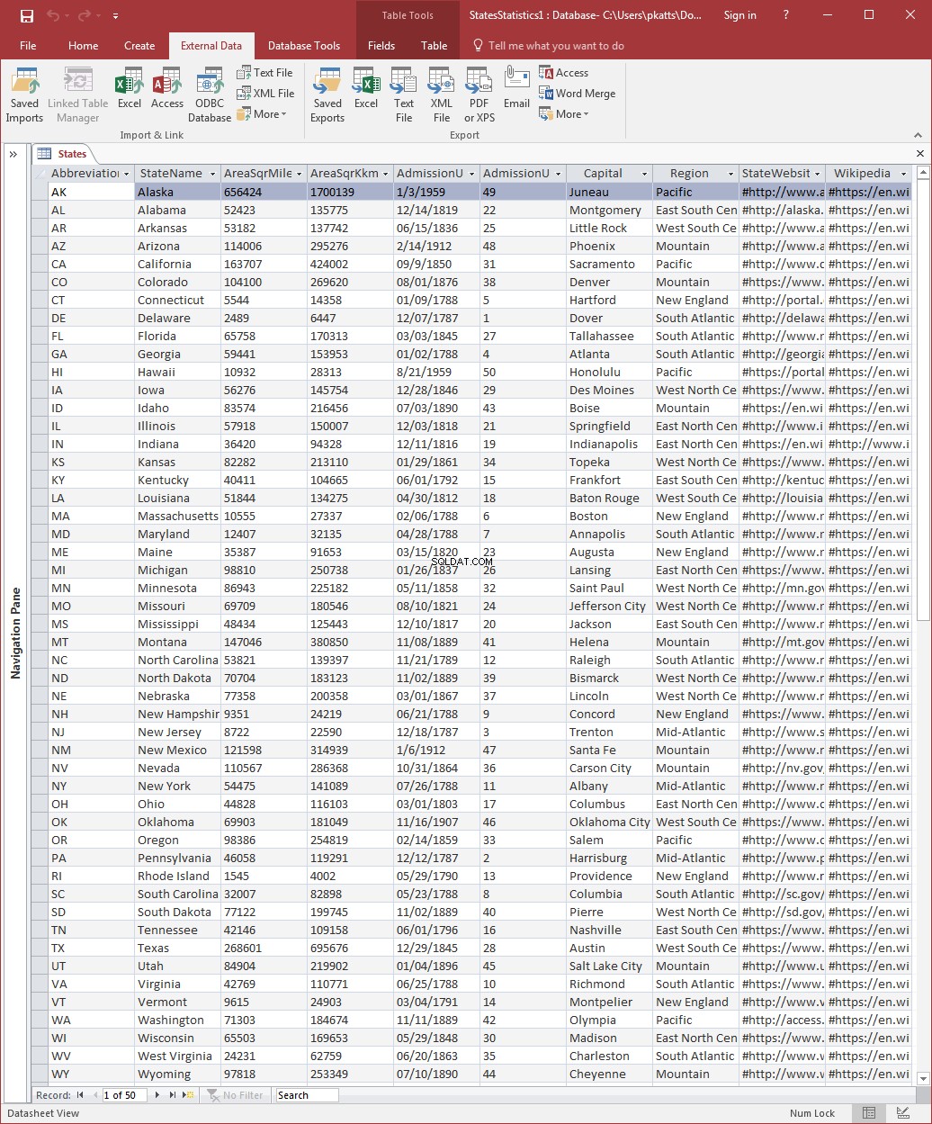Click the vertical scrollbar down arrow
The width and height of the screenshot is (932, 1124).
pos(922,1078)
